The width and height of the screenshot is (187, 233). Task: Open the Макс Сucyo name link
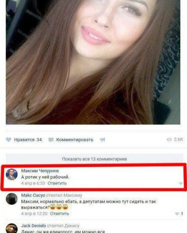pyautogui.click(x=33, y=195)
